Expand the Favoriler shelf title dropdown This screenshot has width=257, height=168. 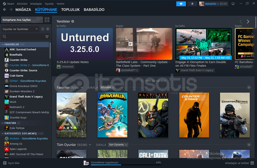coord(81,88)
